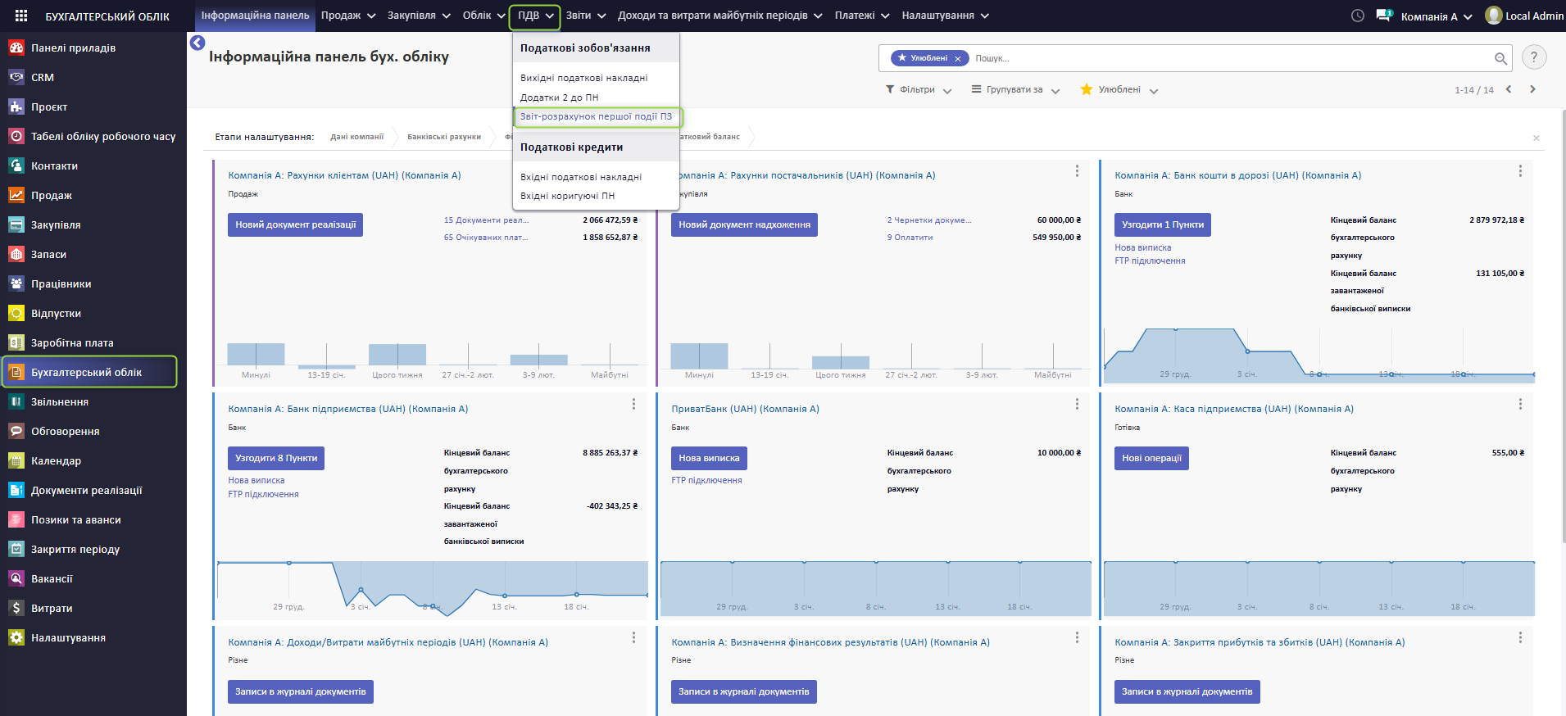Open Закриття періоду in sidebar
The image size is (1566, 716).
pyautogui.click(x=75, y=549)
